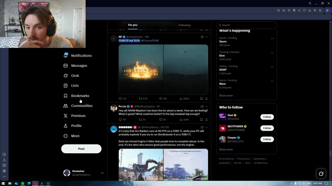Open more options on NF's post
This screenshot has height=186, width=332.
pyautogui.click(x=206, y=37)
